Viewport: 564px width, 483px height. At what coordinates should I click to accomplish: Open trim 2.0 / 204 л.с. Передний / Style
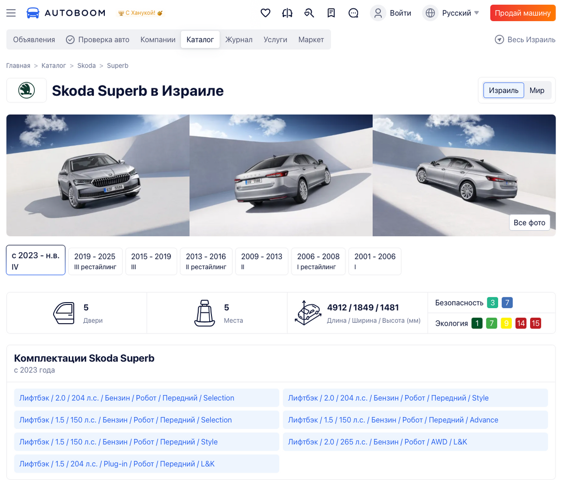coord(415,398)
